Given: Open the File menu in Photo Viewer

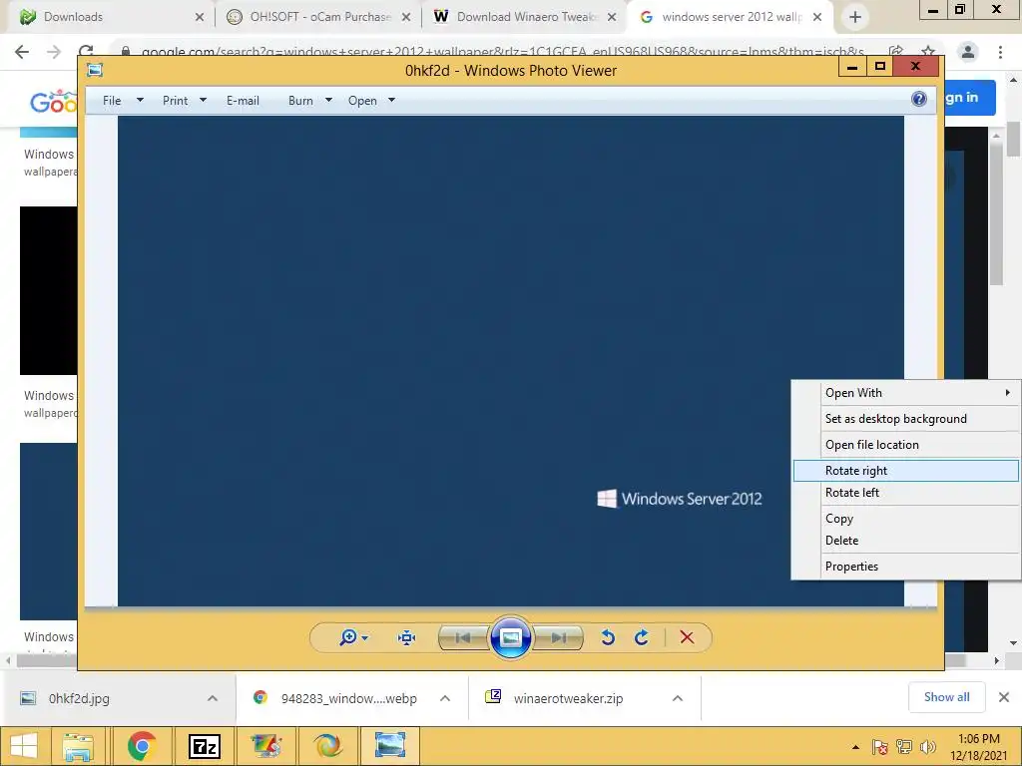Looking at the screenshot, I should pyautogui.click(x=112, y=101).
